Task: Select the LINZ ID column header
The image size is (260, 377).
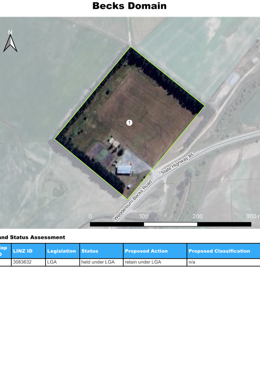Action: [23, 251]
